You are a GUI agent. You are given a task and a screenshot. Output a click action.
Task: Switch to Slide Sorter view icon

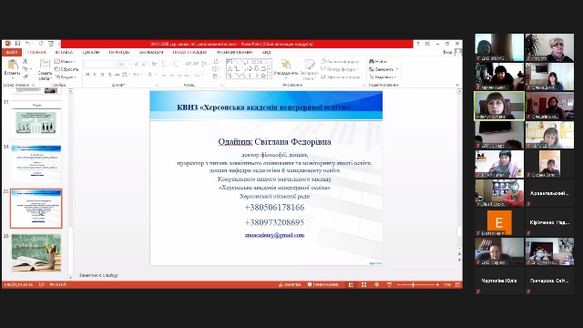tap(363, 284)
